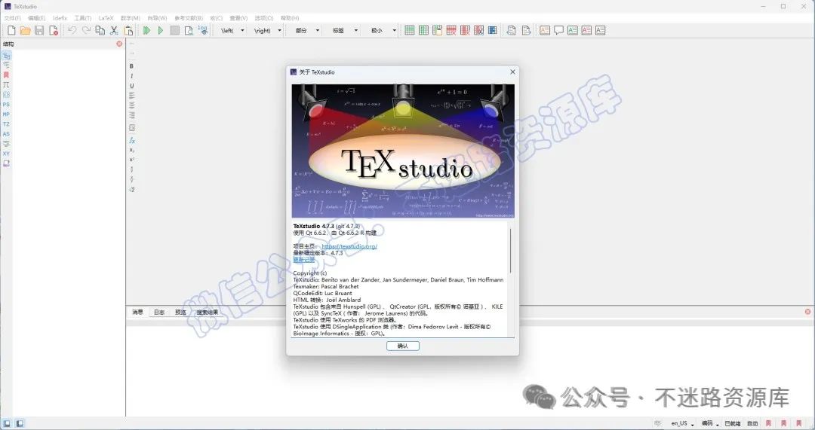Screen dimensions: 815x430
Task: Insert inline math with the fx icon
Action: point(131,141)
